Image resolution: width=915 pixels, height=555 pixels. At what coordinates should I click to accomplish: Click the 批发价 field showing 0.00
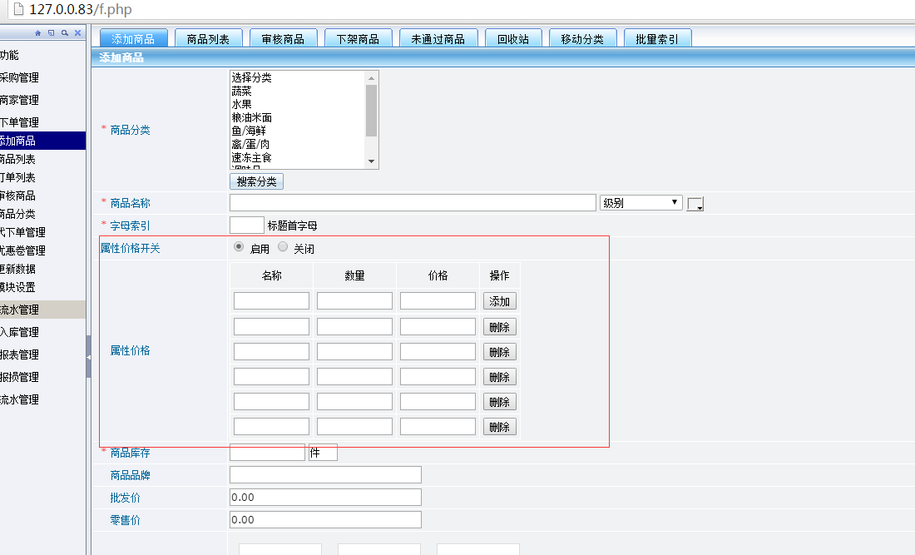(325, 498)
